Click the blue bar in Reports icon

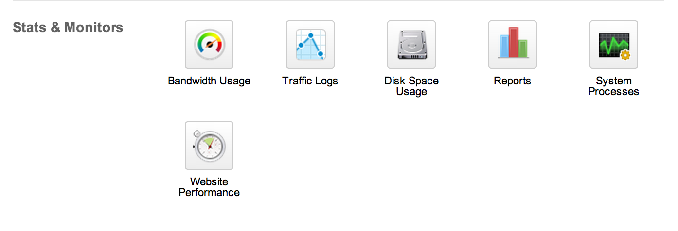tap(504, 46)
